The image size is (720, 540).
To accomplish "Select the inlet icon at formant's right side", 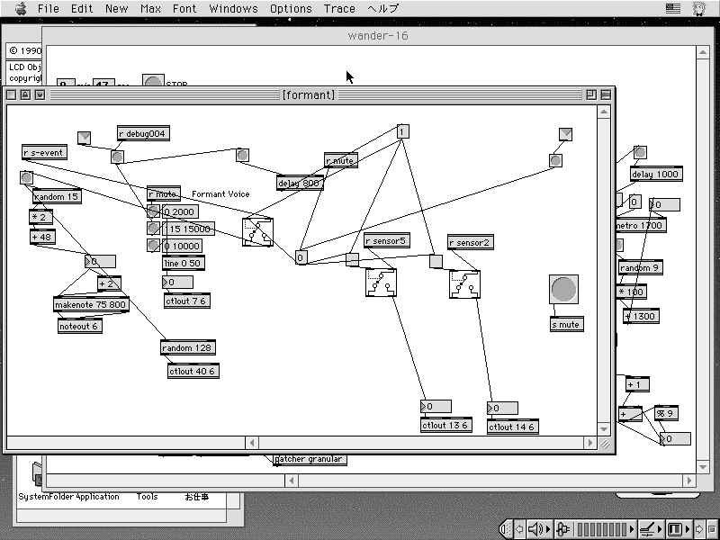I will click(566, 134).
